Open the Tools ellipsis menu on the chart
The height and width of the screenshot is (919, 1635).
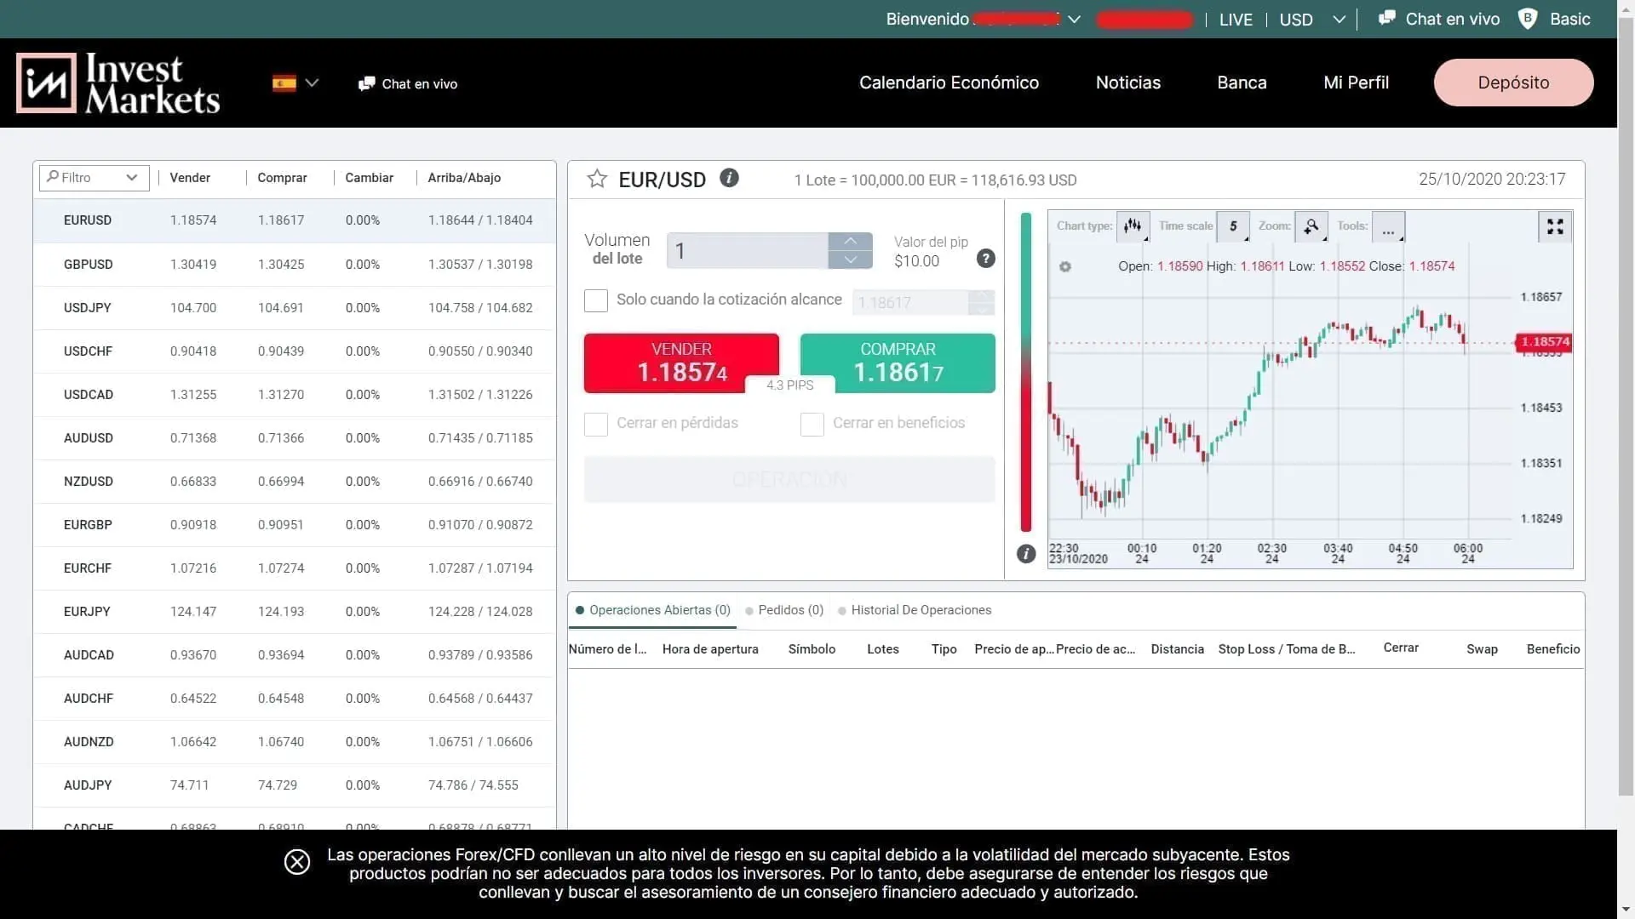pyautogui.click(x=1389, y=227)
